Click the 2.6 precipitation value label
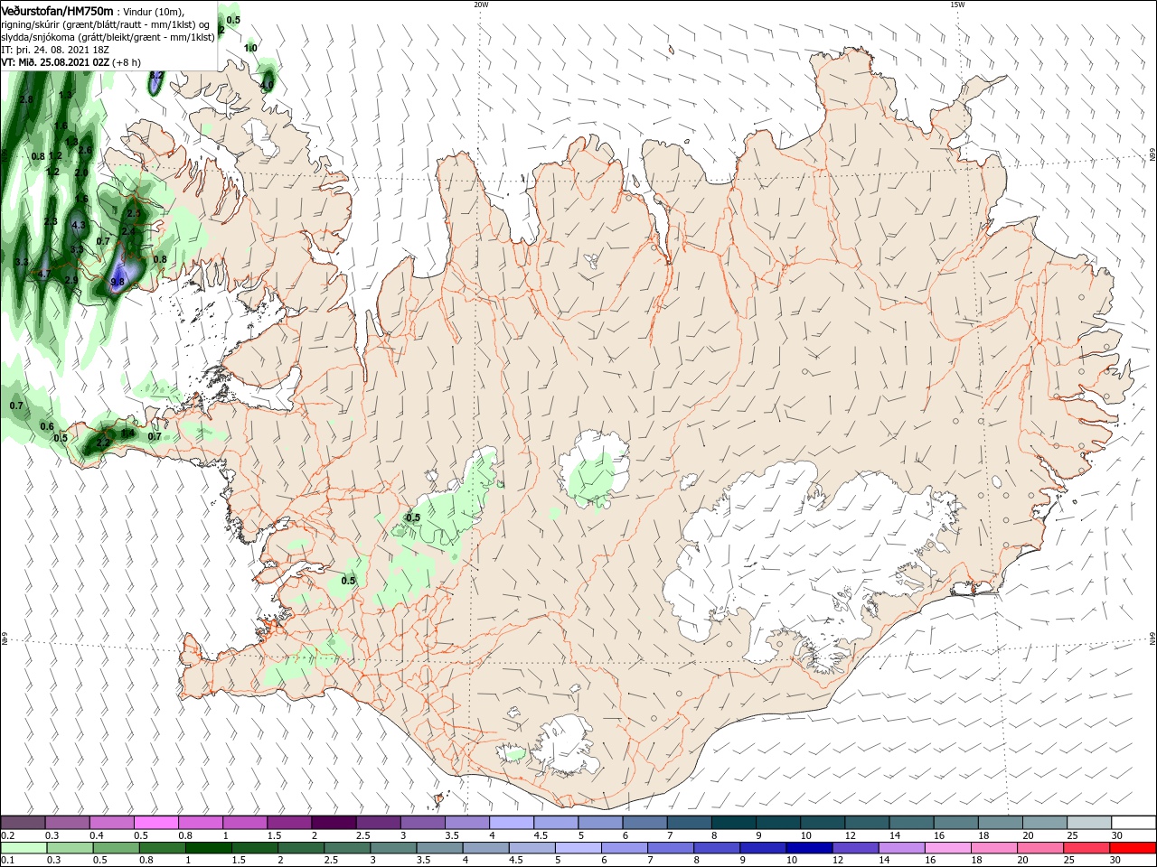 pos(86,150)
